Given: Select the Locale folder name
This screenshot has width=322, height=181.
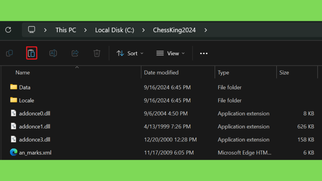Looking at the screenshot, I should [26, 100].
